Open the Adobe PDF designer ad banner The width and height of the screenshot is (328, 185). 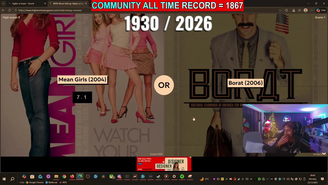tap(164, 164)
